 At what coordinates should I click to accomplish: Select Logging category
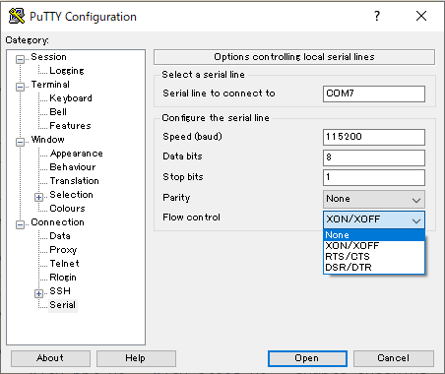(x=67, y=71)
